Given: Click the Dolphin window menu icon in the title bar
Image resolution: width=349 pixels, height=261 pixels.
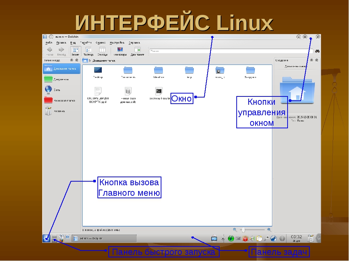Looking at the screenshot, I should tap(45, 37).
